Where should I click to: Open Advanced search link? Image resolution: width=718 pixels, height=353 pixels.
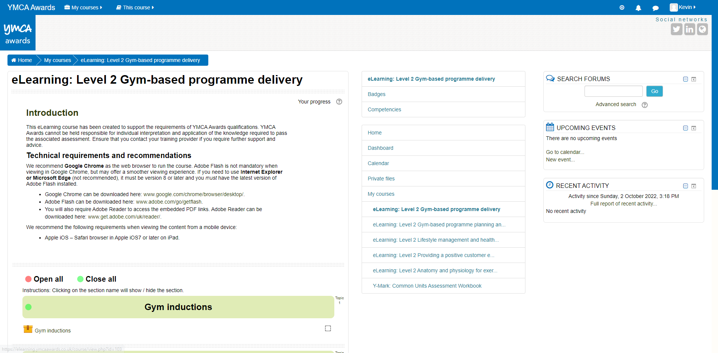point(616,104)
